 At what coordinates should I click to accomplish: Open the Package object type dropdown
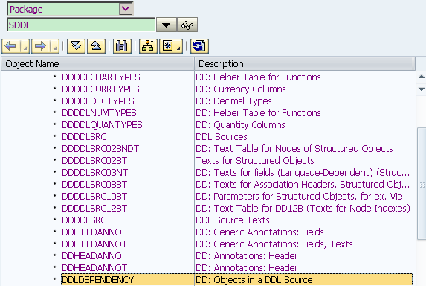tap(126, 9)
